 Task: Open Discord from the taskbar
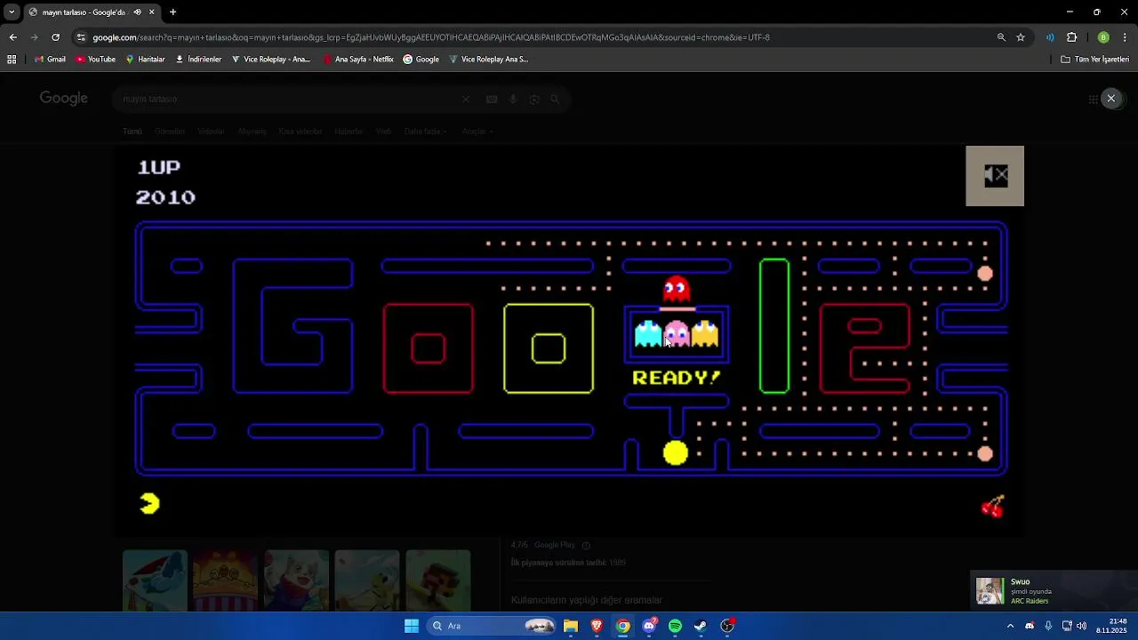649,626
